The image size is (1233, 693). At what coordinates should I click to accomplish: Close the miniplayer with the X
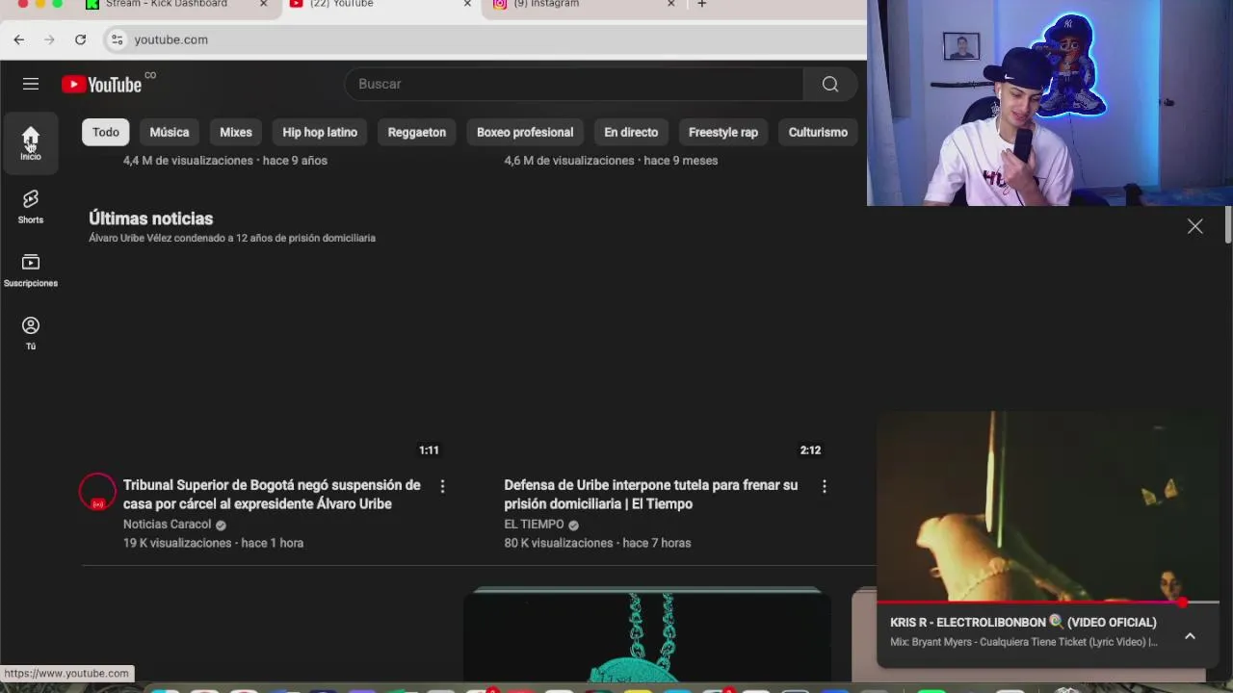pyautogui.click(x=1195, y=226)
